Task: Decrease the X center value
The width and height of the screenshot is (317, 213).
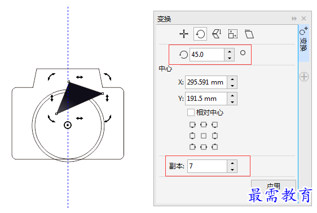Action: coord(232,86)
